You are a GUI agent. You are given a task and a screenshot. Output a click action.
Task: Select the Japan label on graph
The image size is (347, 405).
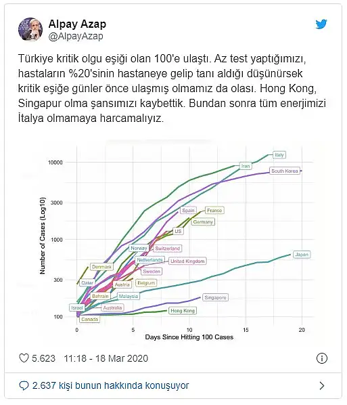click(x=302, y=255)
